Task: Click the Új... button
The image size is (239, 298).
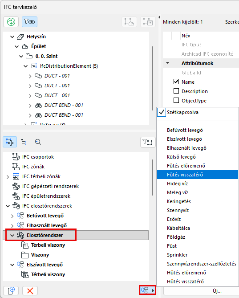Action: click(x=217, y=291)
